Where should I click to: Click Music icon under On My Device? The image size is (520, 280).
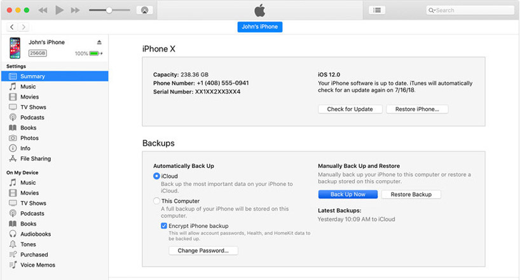point(13,183)
